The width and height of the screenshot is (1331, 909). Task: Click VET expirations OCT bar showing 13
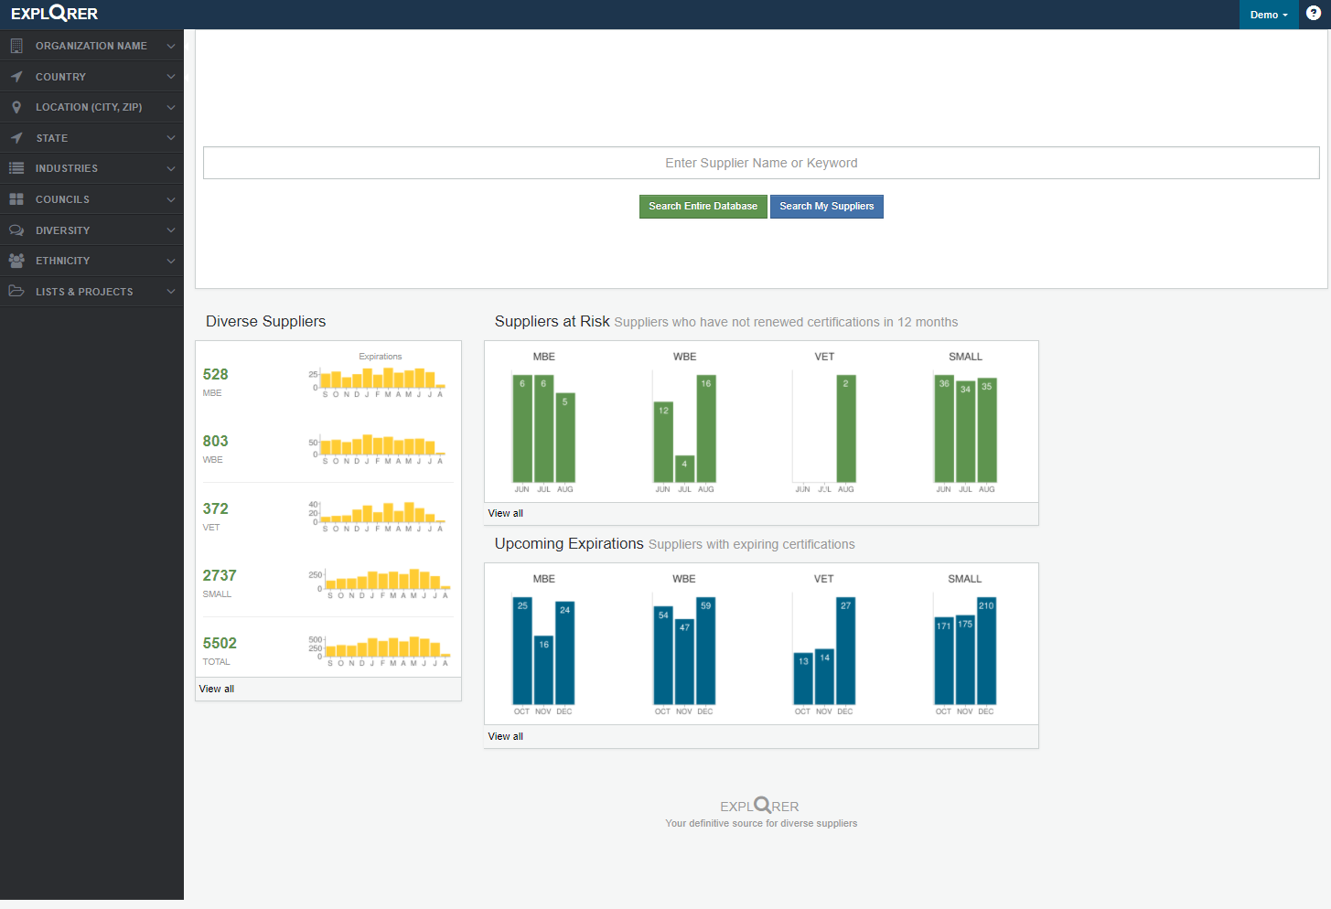pyautogui.click(x=803, y=679)
